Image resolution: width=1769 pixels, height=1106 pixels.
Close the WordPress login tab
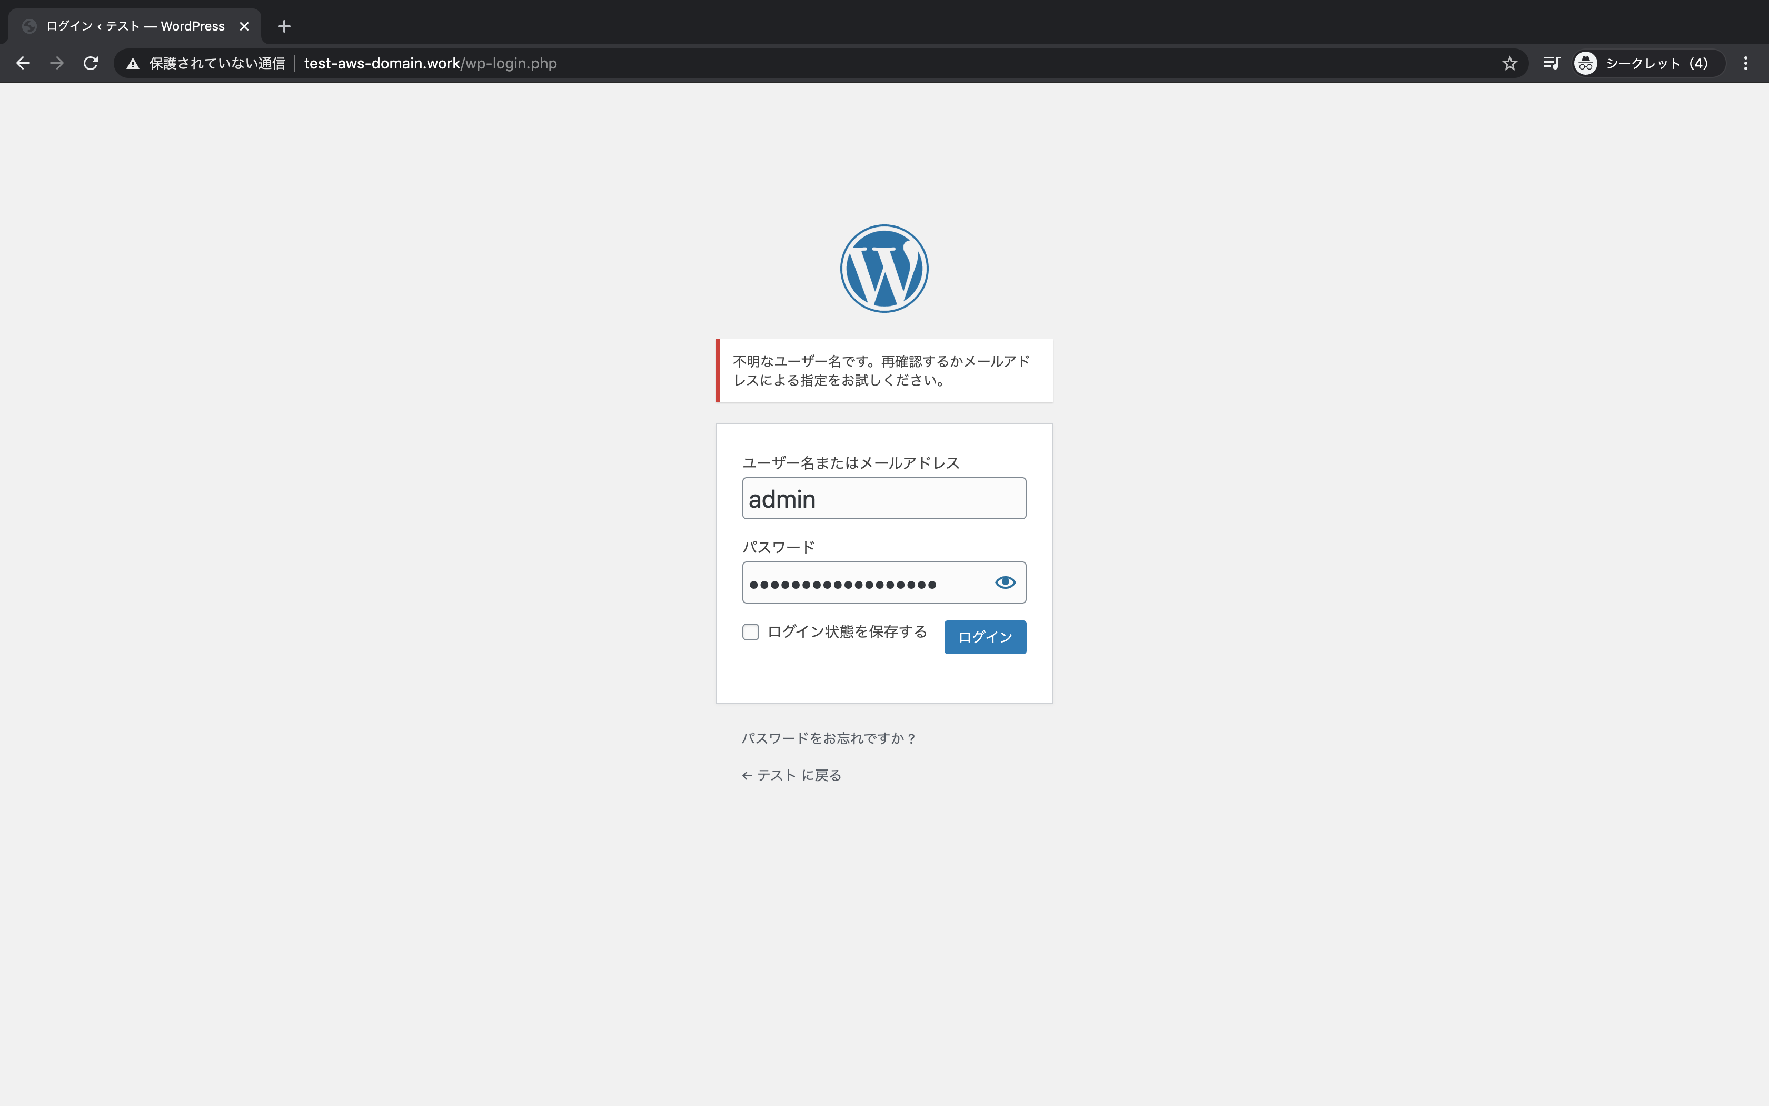[244, 26]
